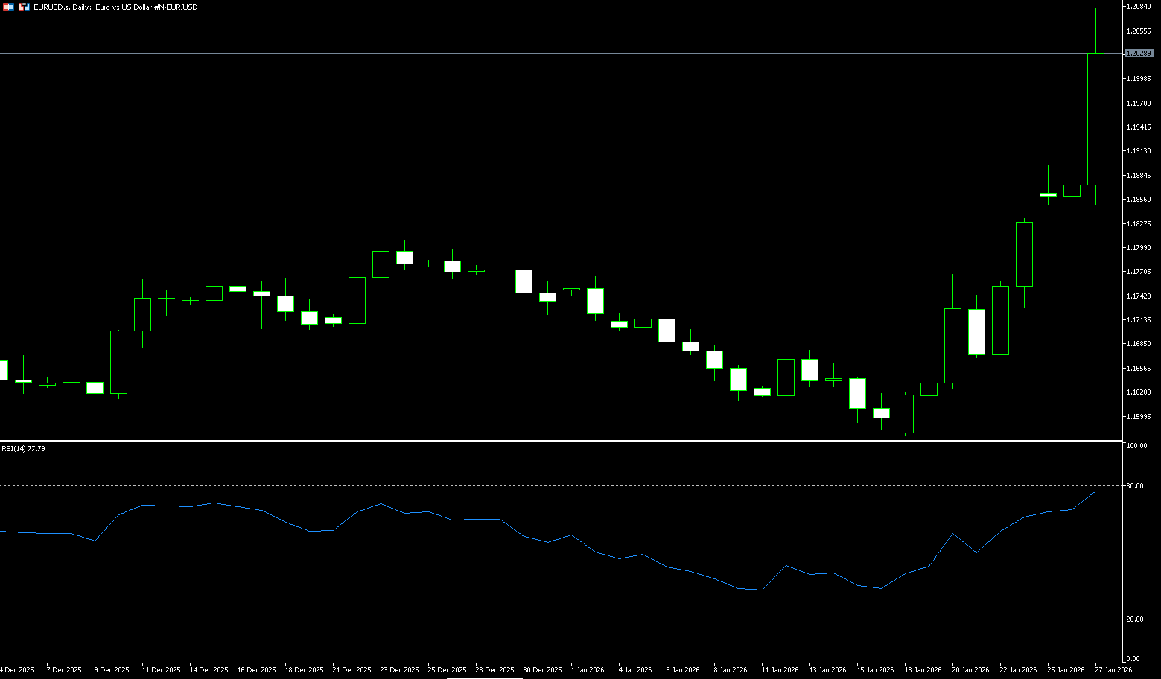The image size is (1161, 679).
Task: Open the One Click Trading panel icon
Action: (x=24, y=7)
